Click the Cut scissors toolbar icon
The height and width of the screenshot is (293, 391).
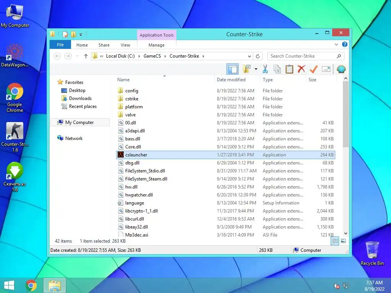[x=265, y=69]
